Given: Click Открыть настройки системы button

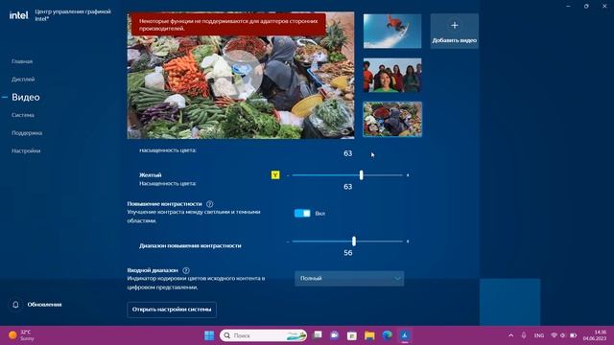Looking at the screenshot, I should 172,310.
